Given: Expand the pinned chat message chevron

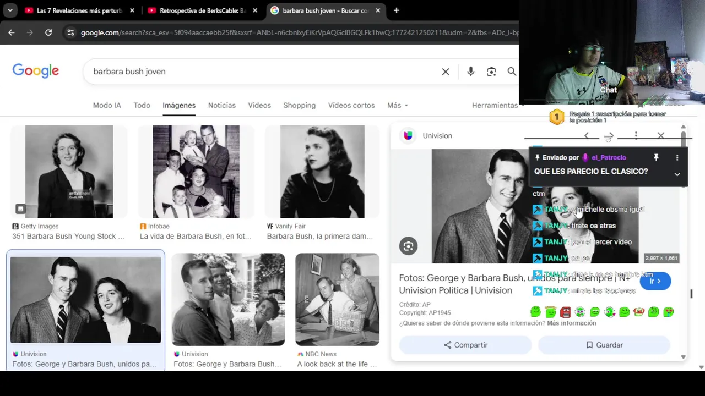Looking at the screenshot, I should point(677,174).
